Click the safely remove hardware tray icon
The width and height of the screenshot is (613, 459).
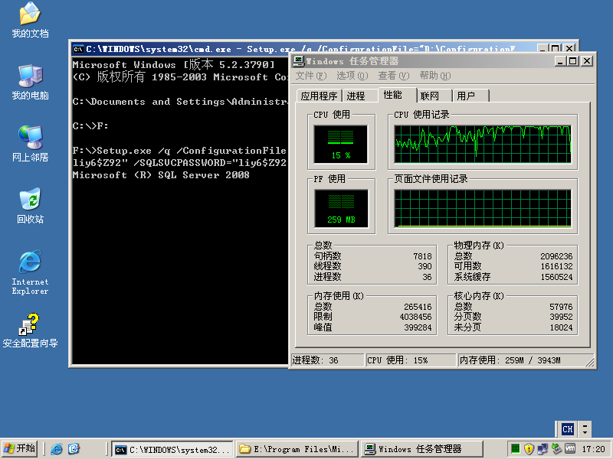556,449
